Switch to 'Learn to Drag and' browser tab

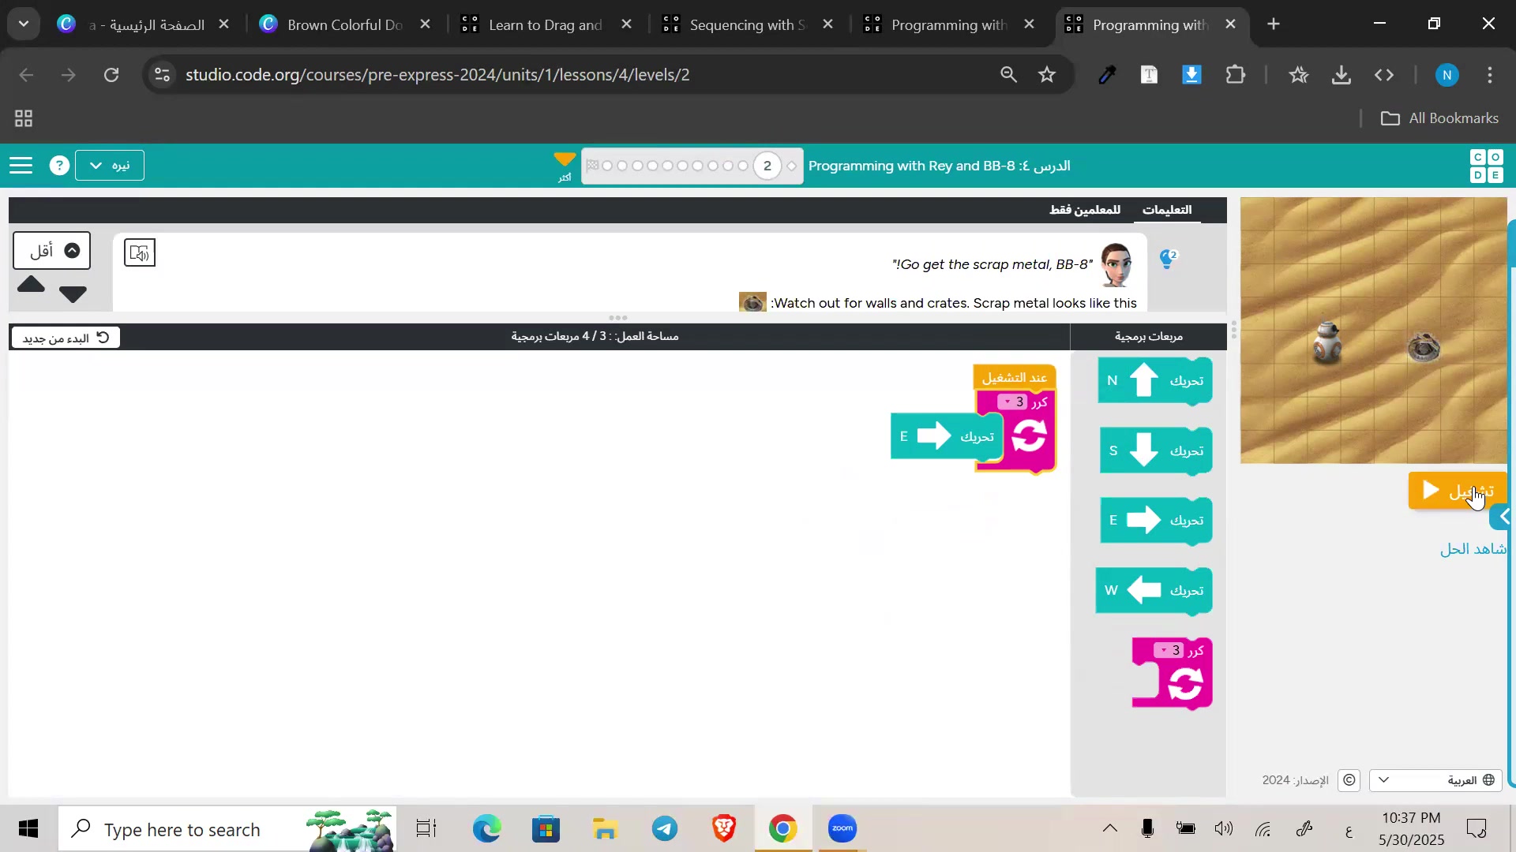546,24
